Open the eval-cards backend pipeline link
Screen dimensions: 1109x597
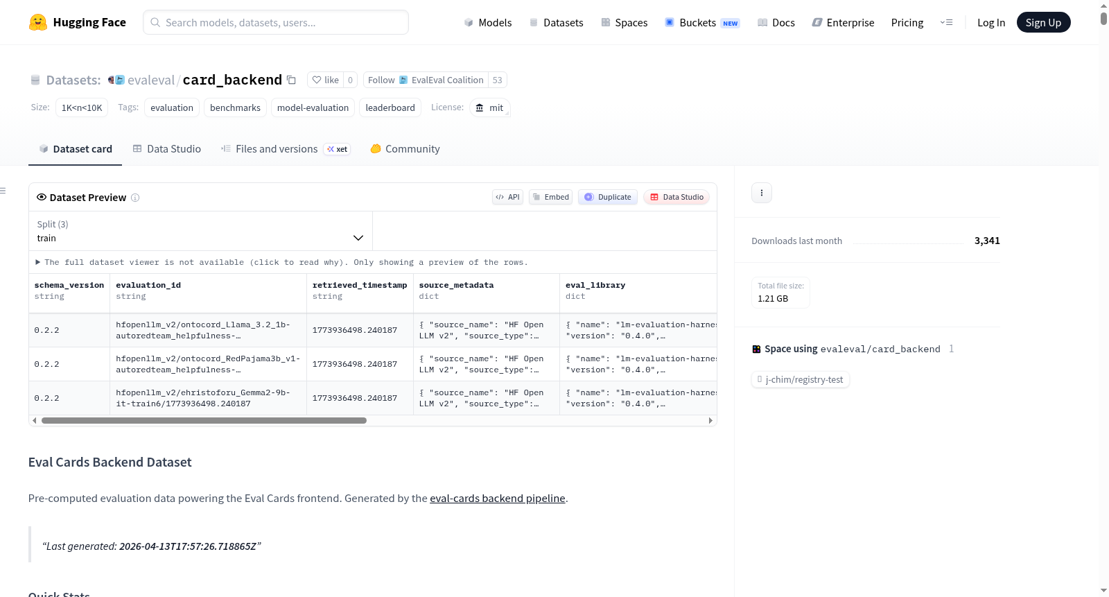coord(498,498)
